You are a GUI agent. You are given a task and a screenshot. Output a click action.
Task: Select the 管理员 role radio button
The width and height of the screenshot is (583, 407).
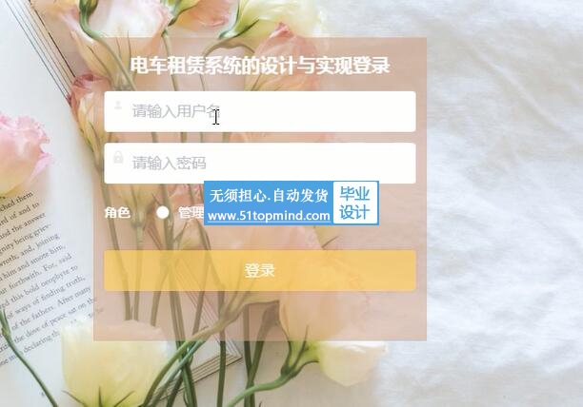pos(163,213)
